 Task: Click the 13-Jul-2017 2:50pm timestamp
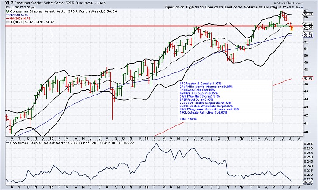(x=20, y=7)
